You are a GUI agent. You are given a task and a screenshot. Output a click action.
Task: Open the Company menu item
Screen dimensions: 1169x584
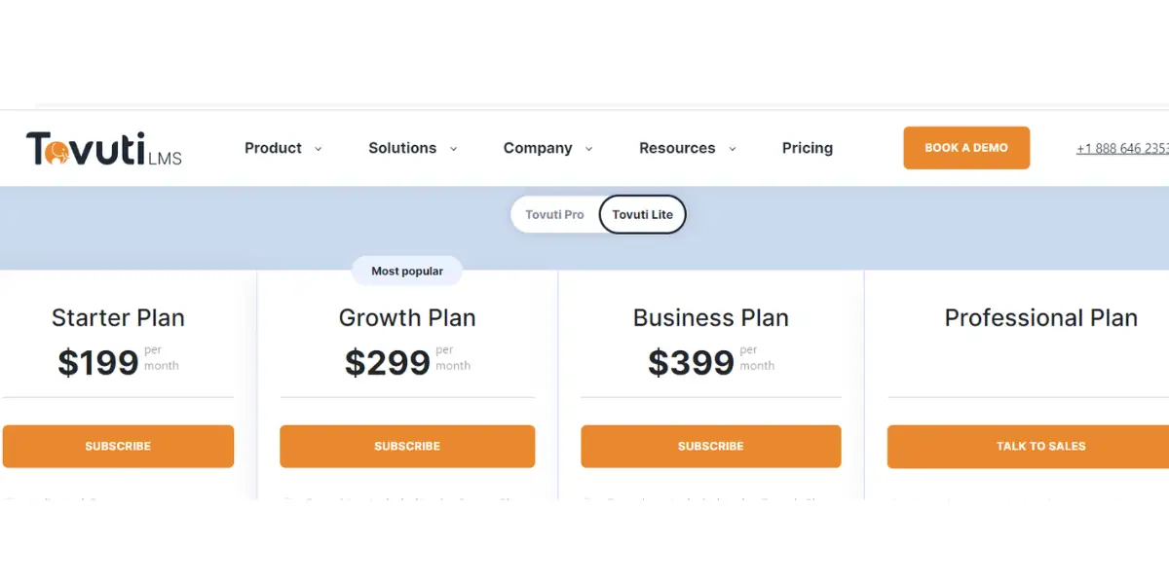[x=538, y=148]
